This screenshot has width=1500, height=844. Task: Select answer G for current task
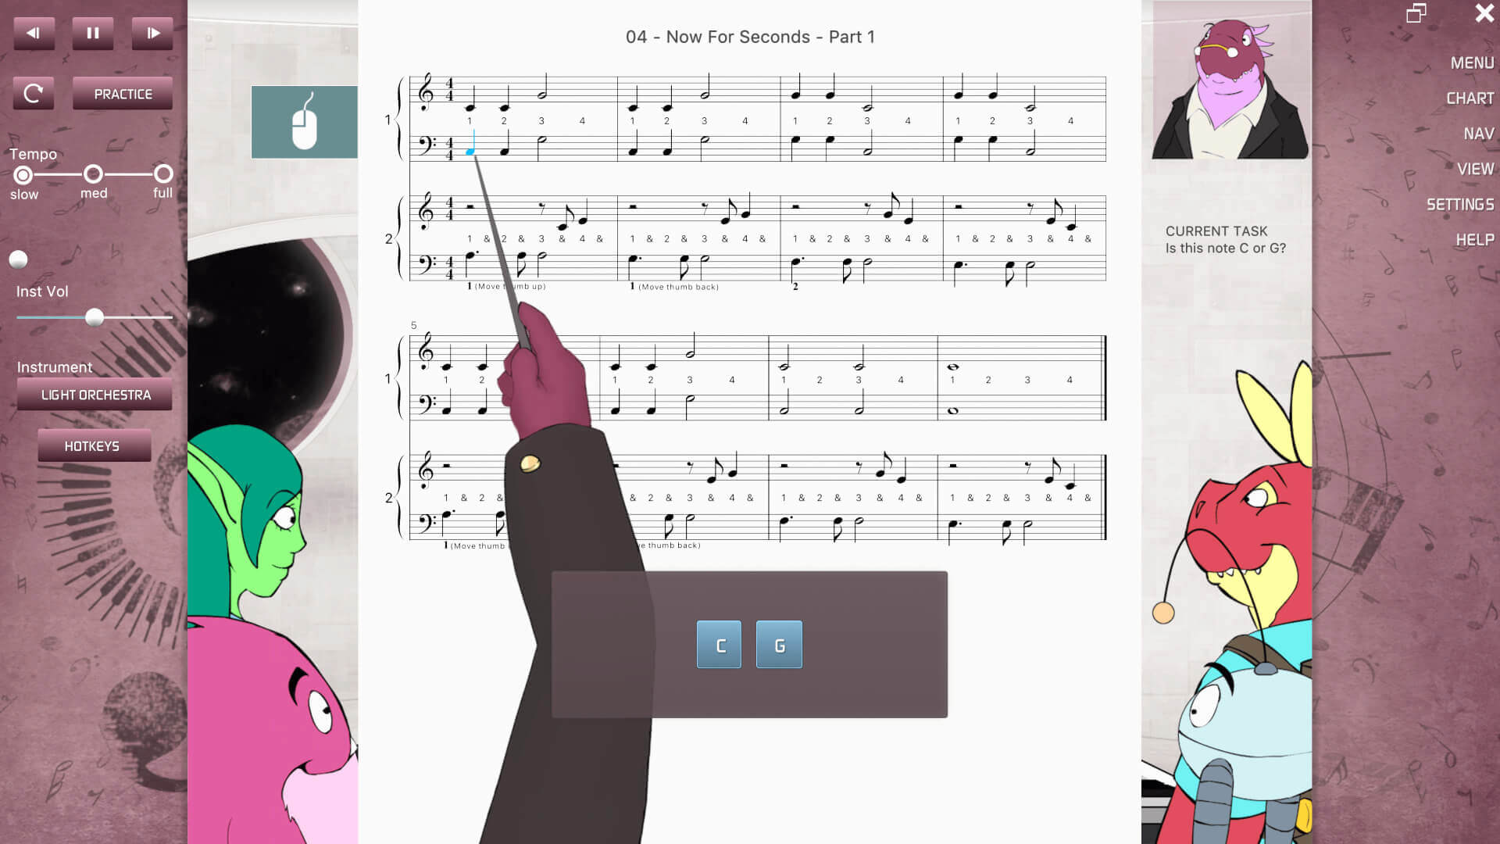(779, 644)
